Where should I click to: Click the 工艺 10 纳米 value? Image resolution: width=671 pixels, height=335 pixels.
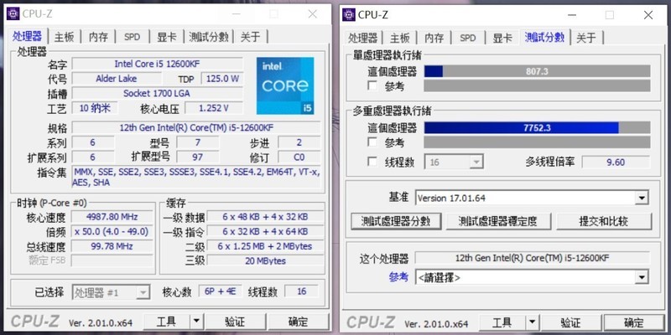(x=95, y=108)
